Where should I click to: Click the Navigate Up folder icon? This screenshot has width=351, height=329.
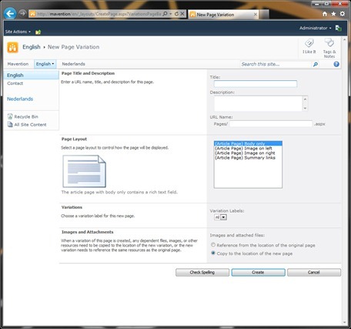(x=38, y=32)
